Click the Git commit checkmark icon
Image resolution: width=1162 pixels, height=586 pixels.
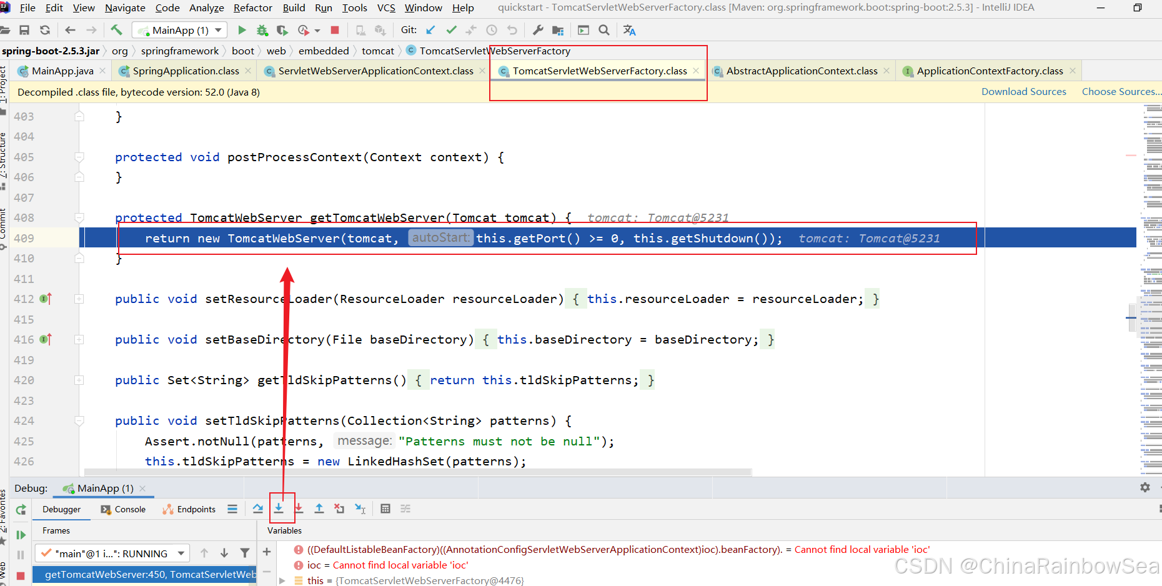pyautogui.click(x=452, y=30)
